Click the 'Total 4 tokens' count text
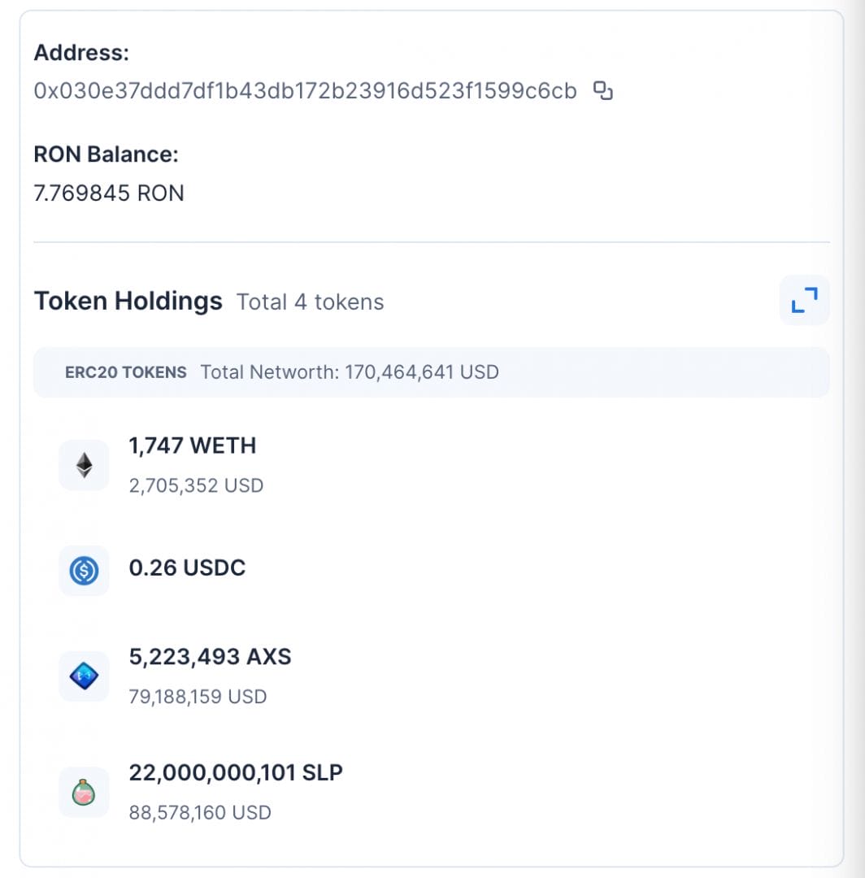The width and height of the screenshot is (865, 878). (x=310, y=302)
